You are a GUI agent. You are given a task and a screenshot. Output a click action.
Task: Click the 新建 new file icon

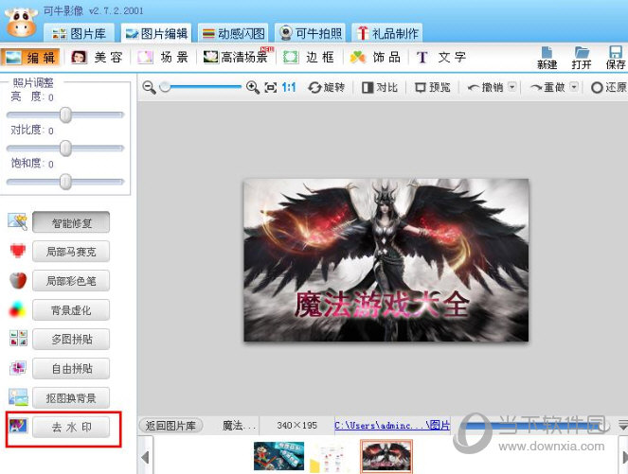547,57
